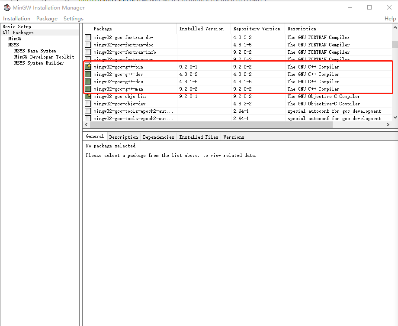Viewport: 398px width, 326px height.
Task: Switch to the General tab
Action: [x=95, y=136]
